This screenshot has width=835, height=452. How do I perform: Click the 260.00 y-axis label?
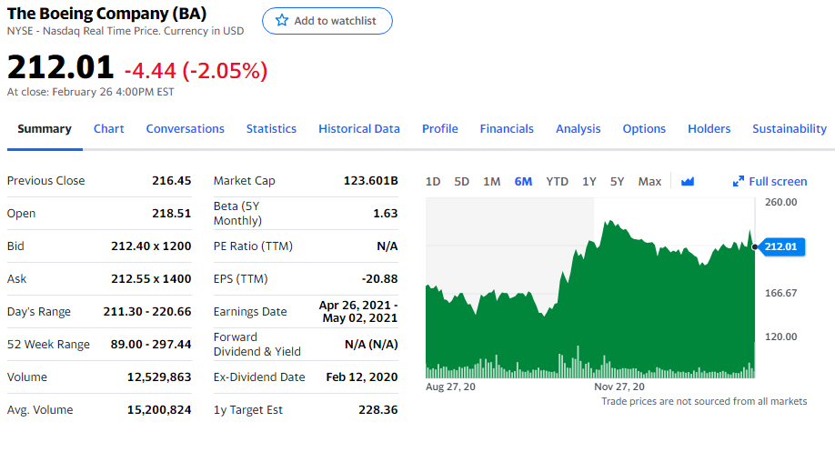780,202
